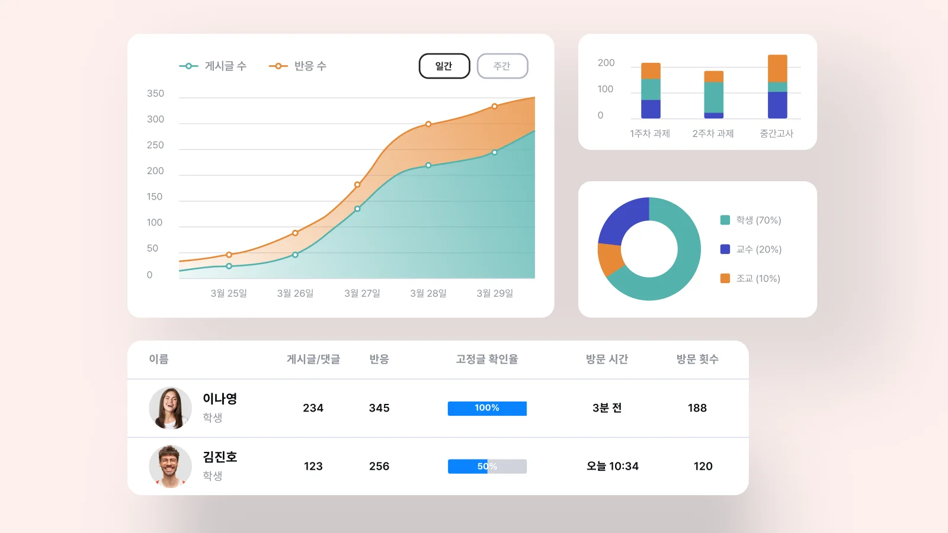Click the 이름 column header
This screenshot has height=533, width=948.
(159, 359)
